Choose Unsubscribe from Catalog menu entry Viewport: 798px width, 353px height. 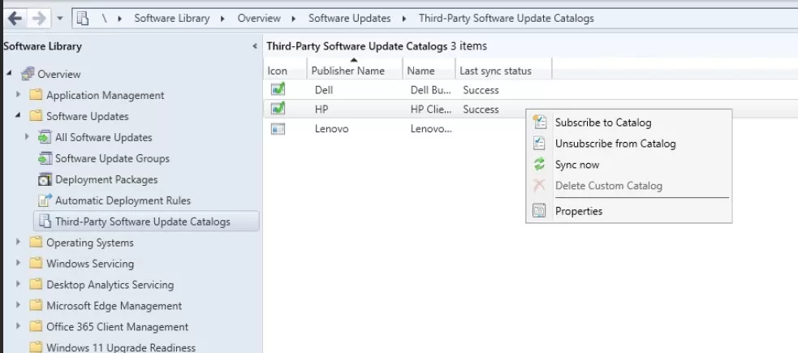(x=629, y=144)
